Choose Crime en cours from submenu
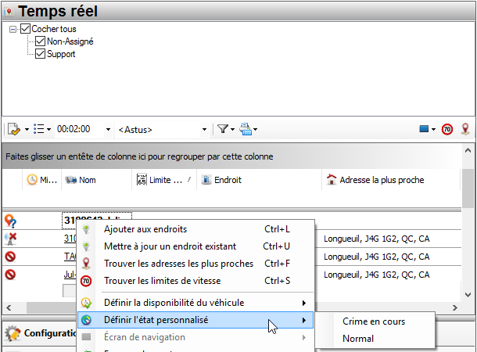Viewport: 477px width, 352px height. click(374, 321)
